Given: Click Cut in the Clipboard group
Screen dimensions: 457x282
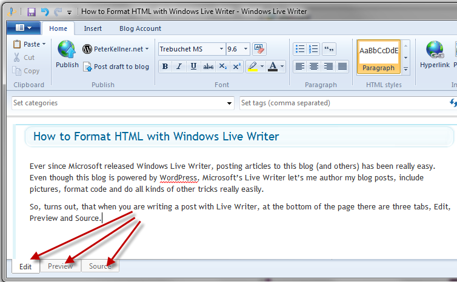Looking at the screenshot, I should coord(24,57).
